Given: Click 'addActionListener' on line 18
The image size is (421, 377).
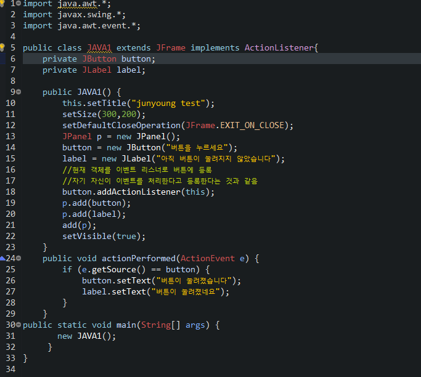Looking at the screenshot, I should (139, 192).
